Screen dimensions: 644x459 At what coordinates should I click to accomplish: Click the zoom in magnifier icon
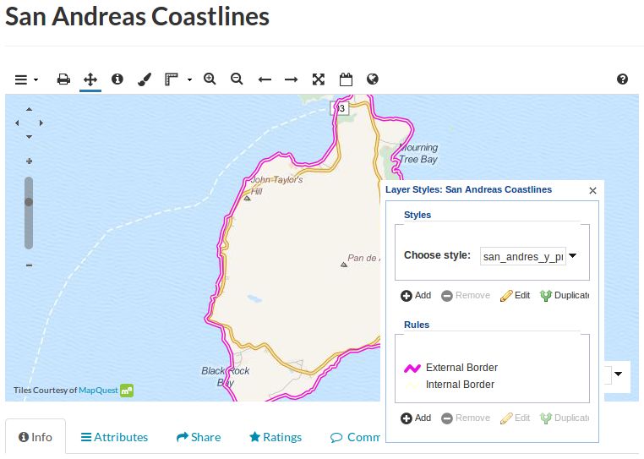tap(210, 79)
